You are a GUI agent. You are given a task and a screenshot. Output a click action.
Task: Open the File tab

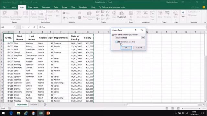[x=4, y=7]
